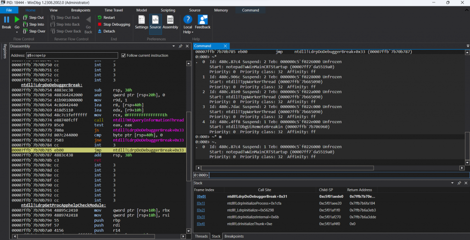Open the Local Help dropdown arrow
Image resolution: width=470 pixels, height=240 pixels.
pyautogui.click(x=192, y=33)
